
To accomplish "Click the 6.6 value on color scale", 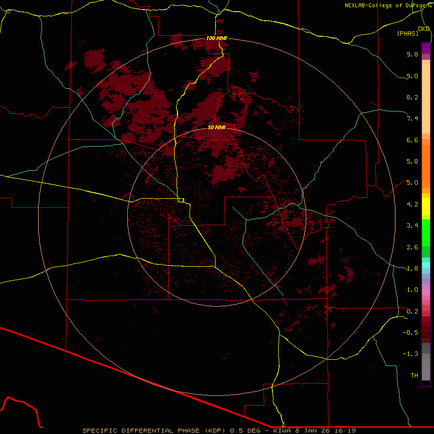I will point(412,140).
